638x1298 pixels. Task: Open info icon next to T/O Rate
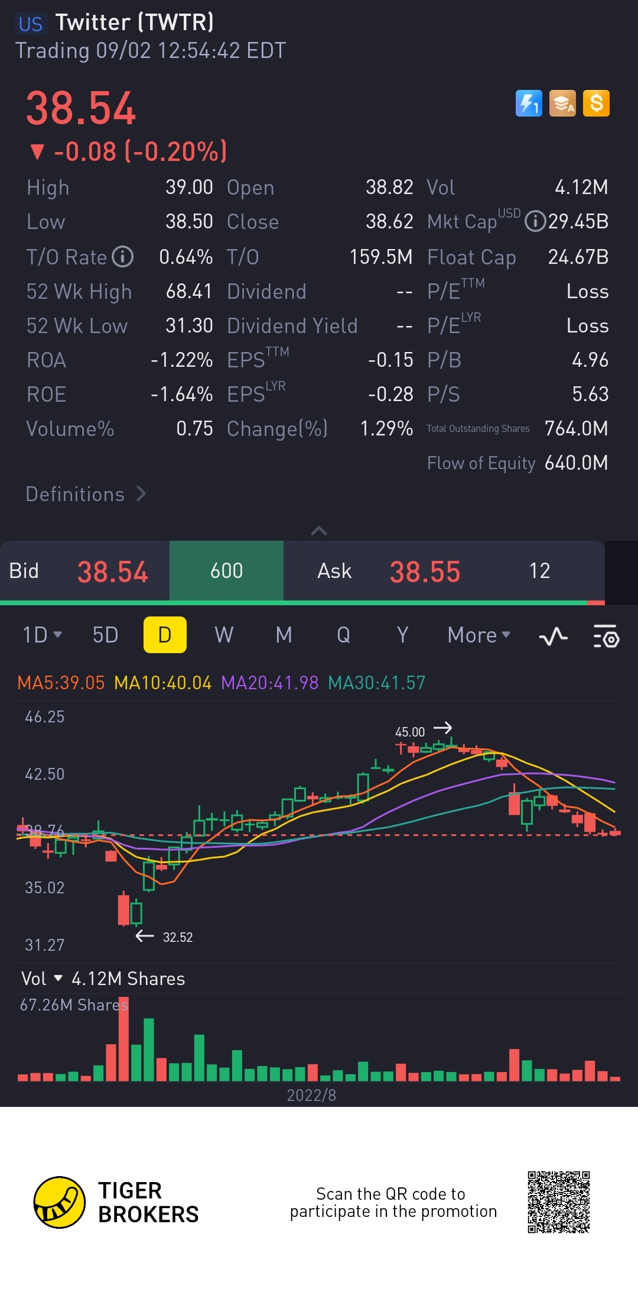pyautogui.click(x=123, y=257)
